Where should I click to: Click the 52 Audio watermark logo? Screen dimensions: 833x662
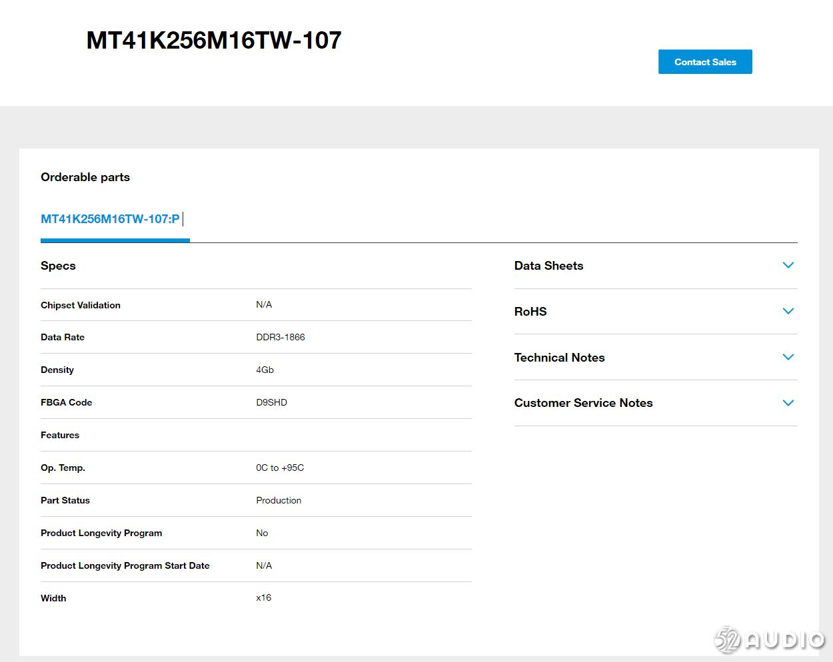click(769, 640)
